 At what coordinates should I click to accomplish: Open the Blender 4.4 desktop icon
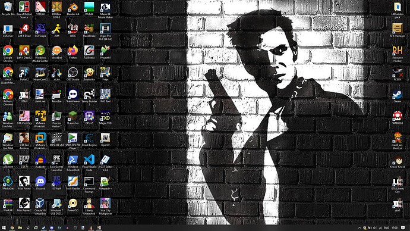[72, 9]
